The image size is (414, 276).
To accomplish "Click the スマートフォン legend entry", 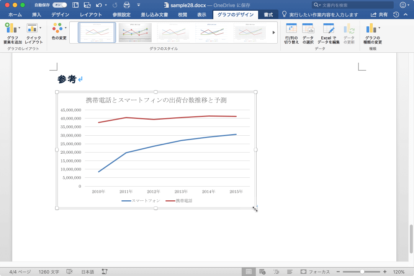I will [141, 201].
